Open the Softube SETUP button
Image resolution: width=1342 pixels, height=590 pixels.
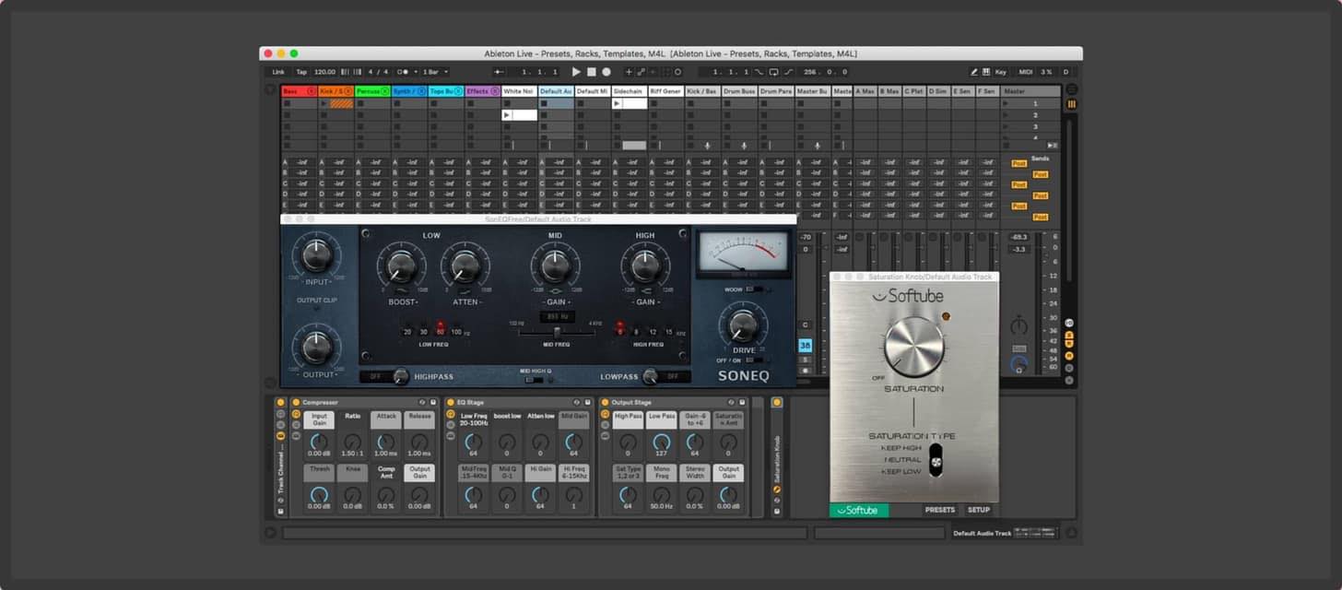point(979,510)
